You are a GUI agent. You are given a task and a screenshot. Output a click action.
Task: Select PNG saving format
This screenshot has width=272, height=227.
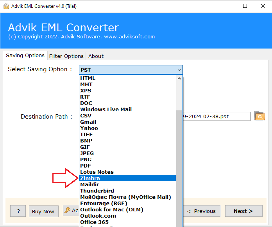pyautogui.click(x=128, y=159)
